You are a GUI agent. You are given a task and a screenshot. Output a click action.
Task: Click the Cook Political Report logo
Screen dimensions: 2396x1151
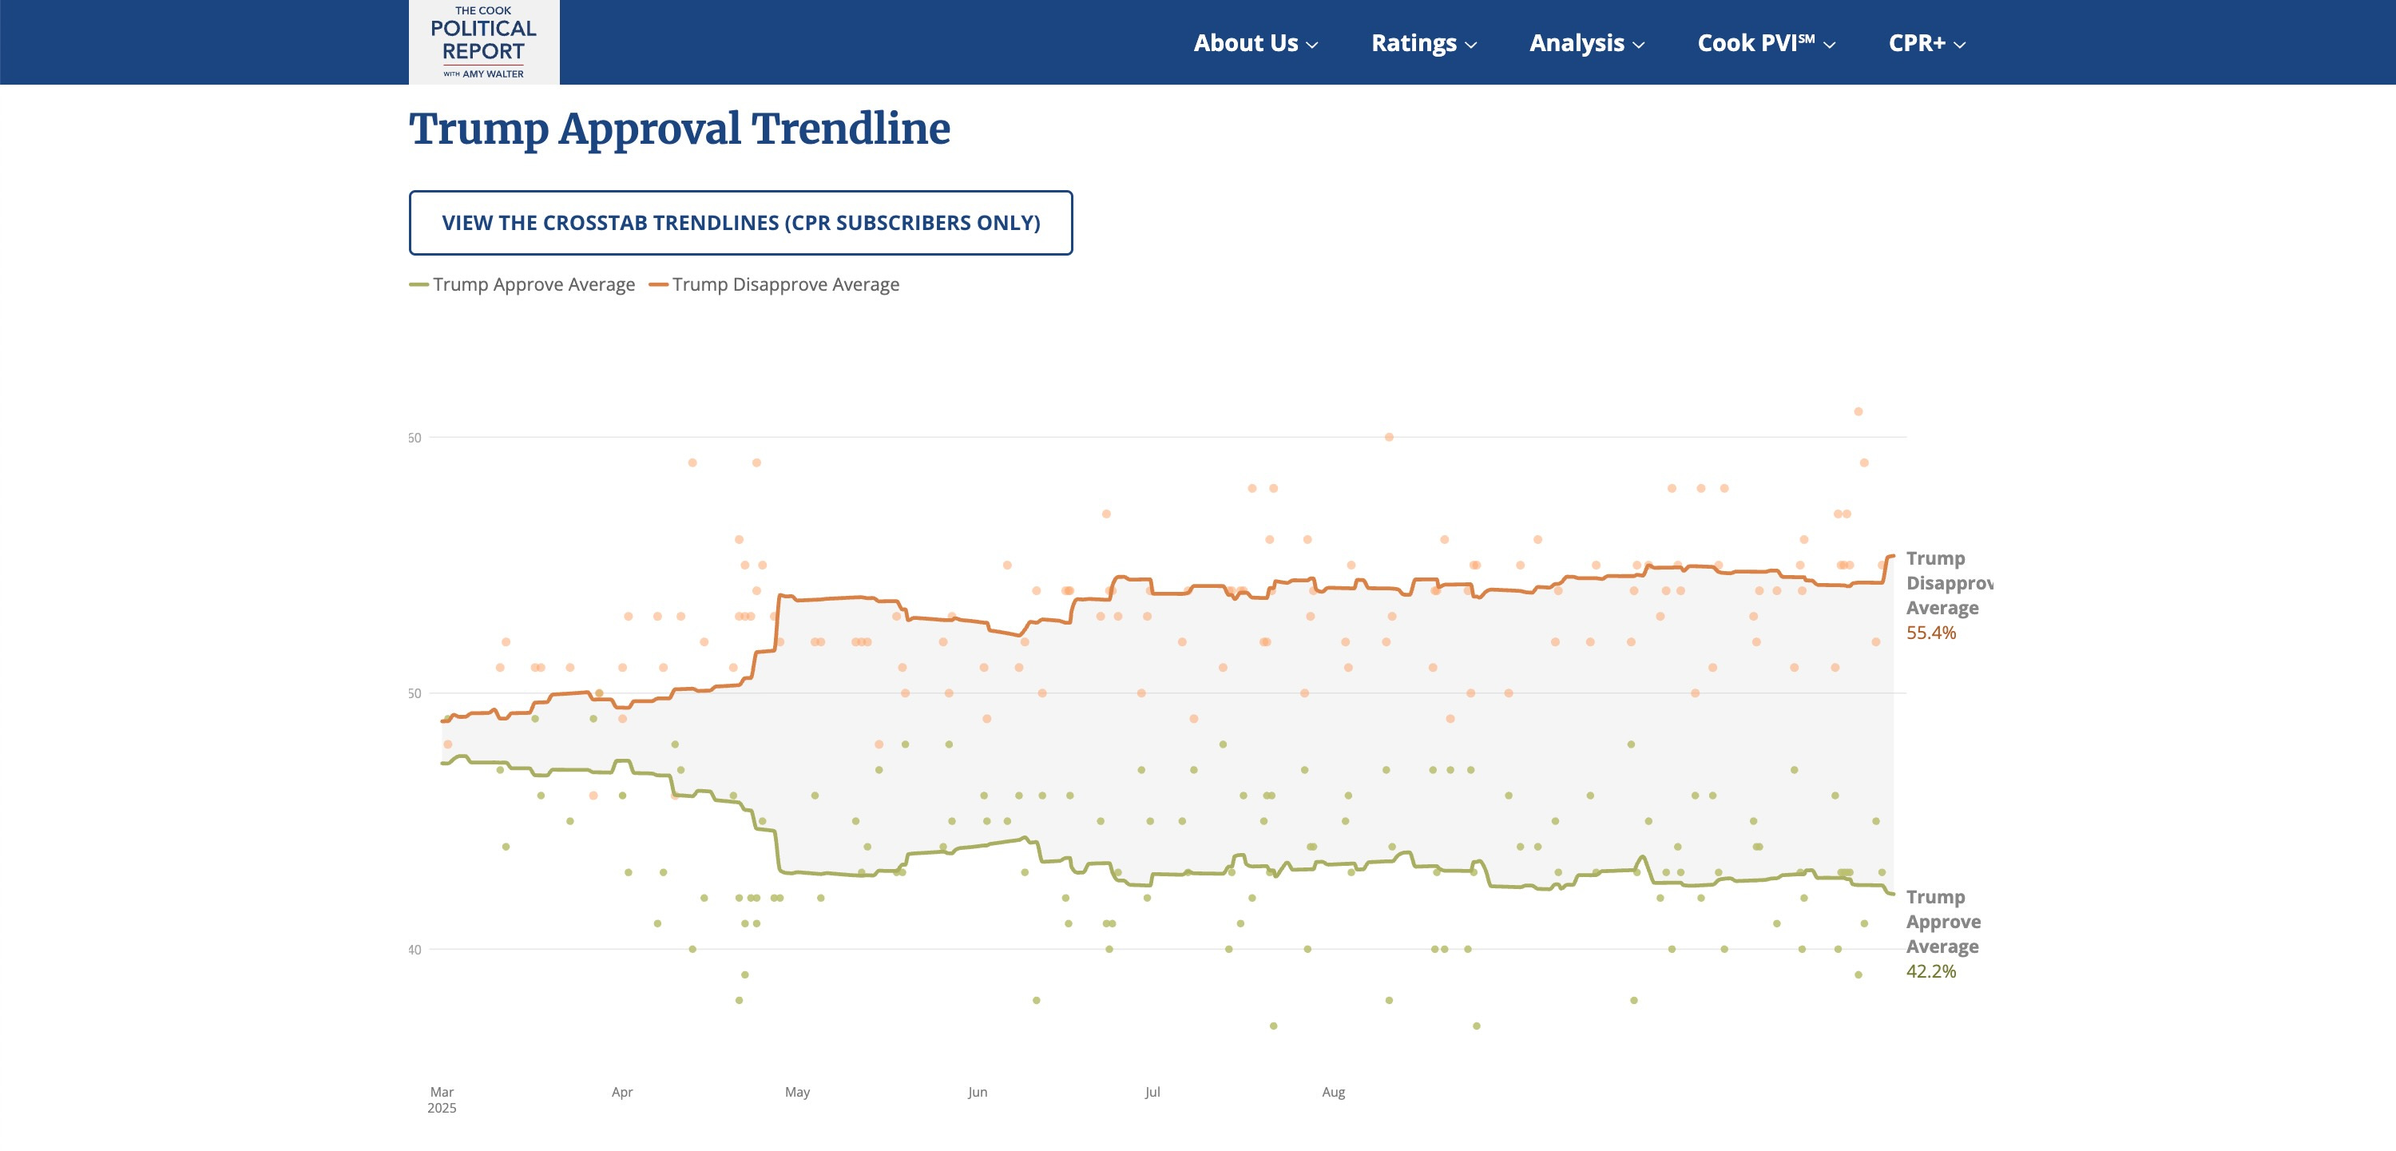(x=484, y=42)
